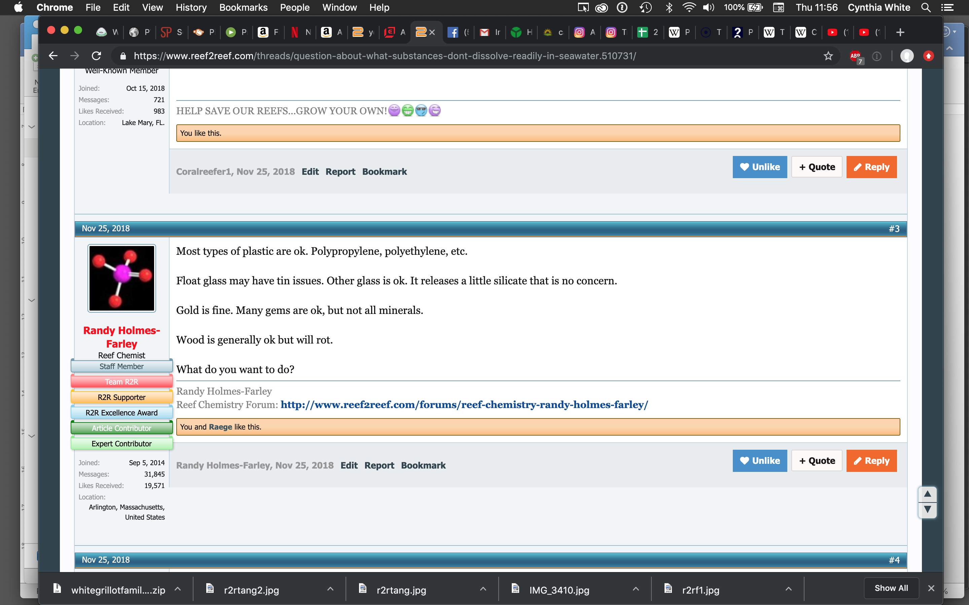Screen dimensions: 969x605
Task: Click the Chrome forward arrow
Action: tap(74, 55)
